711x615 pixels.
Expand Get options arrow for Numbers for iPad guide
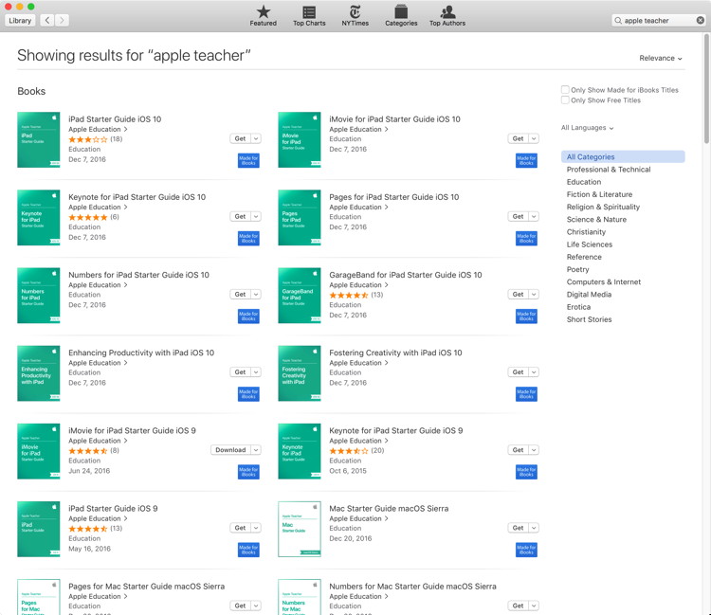256,295
